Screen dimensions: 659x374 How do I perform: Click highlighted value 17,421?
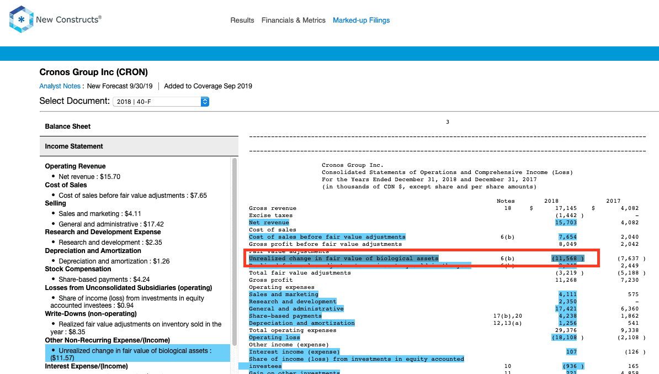[566, 309]
